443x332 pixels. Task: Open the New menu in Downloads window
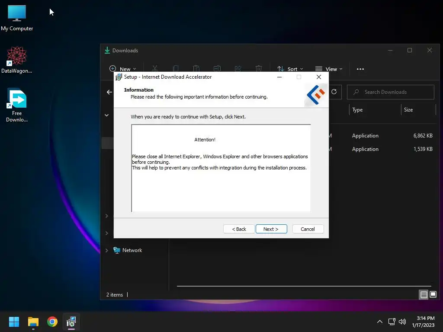122,69
